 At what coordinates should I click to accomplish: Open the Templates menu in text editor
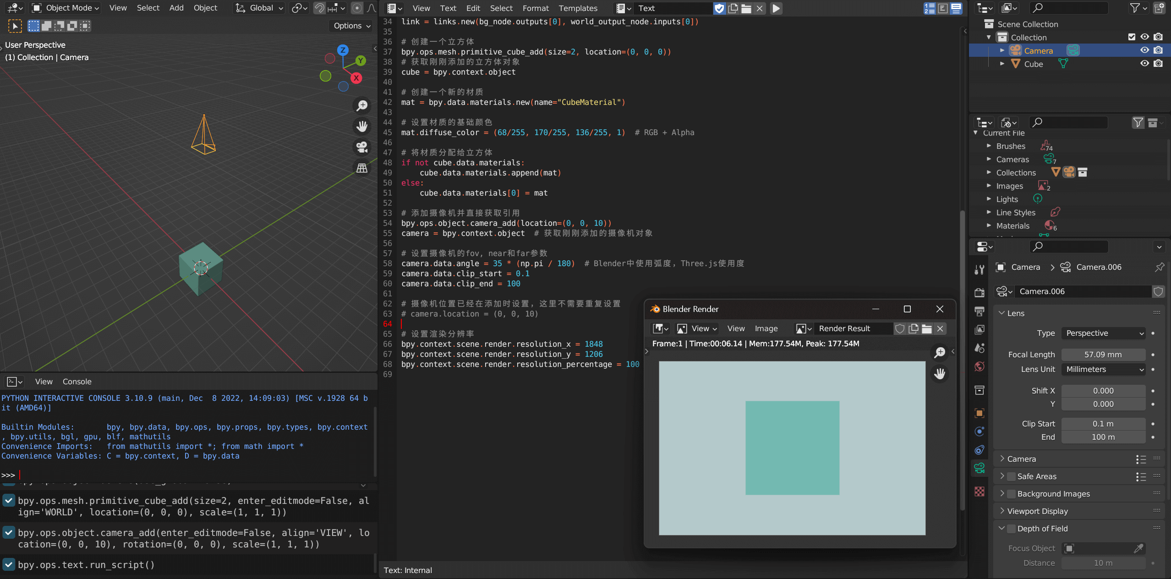tap(578, 8)
